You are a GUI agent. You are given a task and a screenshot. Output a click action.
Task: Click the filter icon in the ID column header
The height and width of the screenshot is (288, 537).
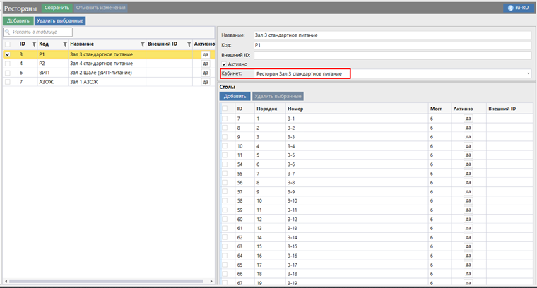point(34,44)
